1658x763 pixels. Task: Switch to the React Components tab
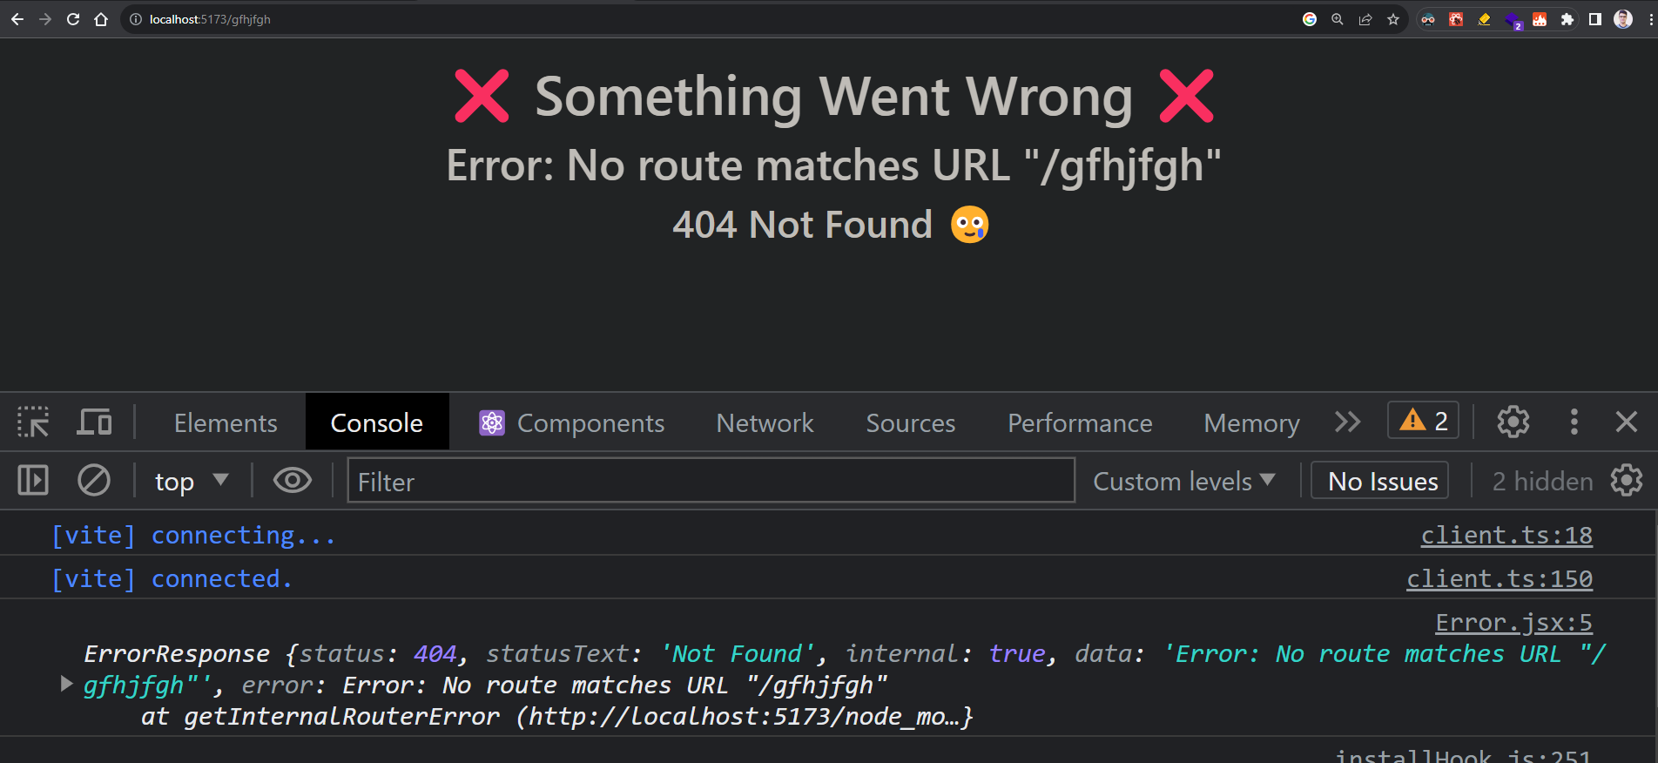[572, 422]
